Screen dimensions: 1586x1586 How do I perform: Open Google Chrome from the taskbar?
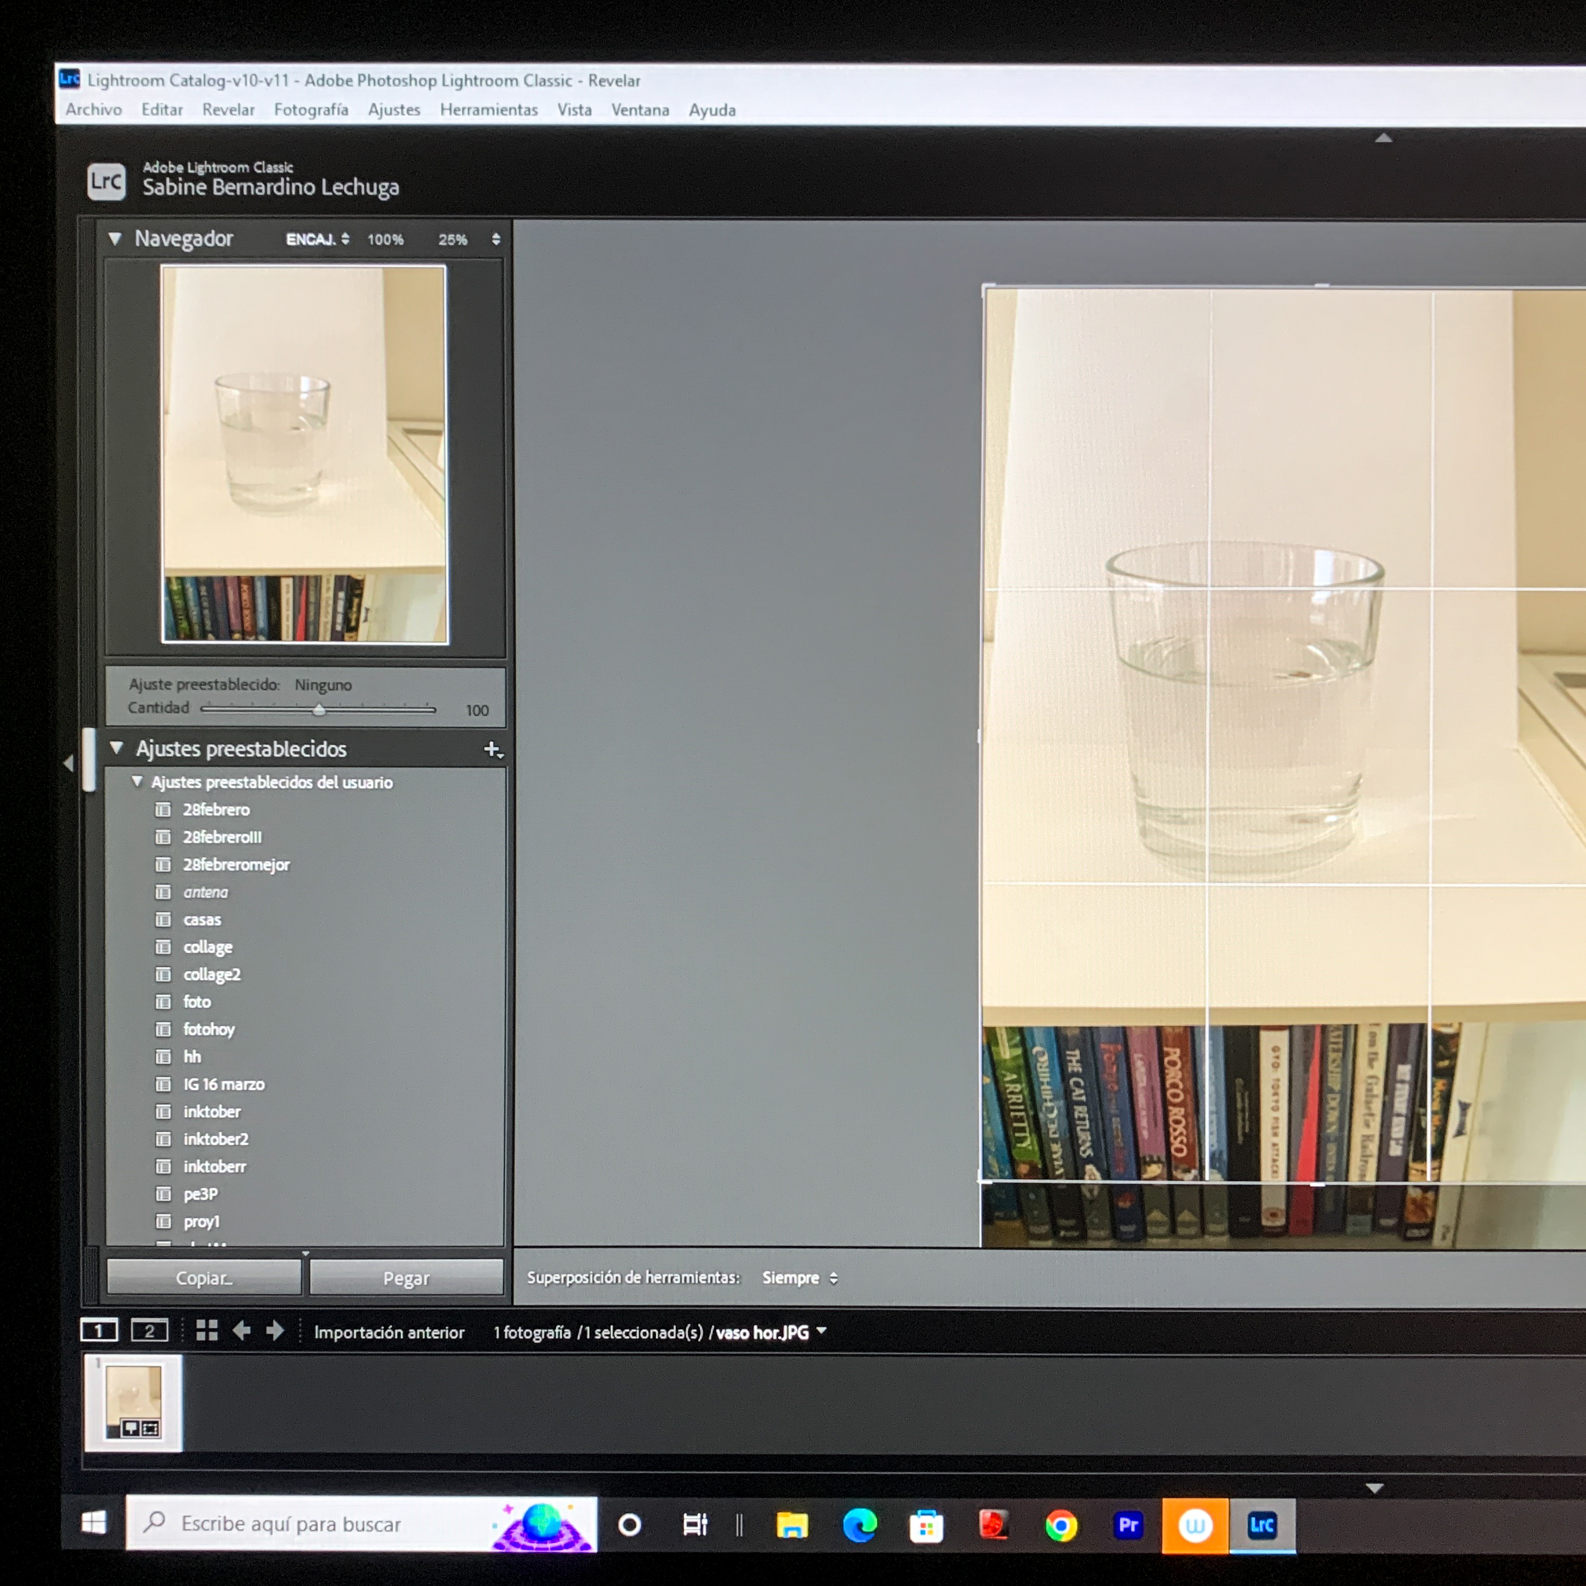click(x=1061, y=1526)
